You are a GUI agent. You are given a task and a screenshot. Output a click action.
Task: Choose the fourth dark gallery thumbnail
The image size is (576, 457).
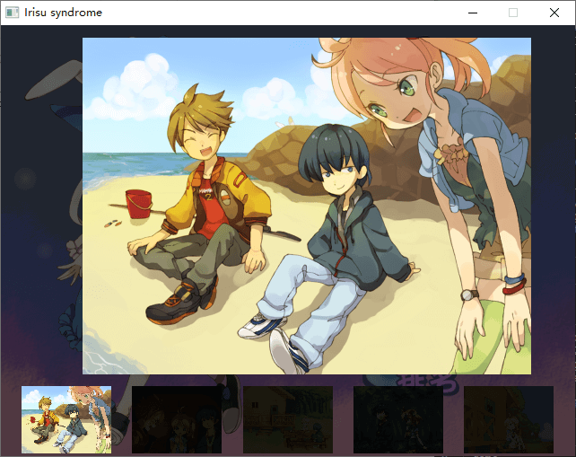pyautogui.click(x=397, y=419)
